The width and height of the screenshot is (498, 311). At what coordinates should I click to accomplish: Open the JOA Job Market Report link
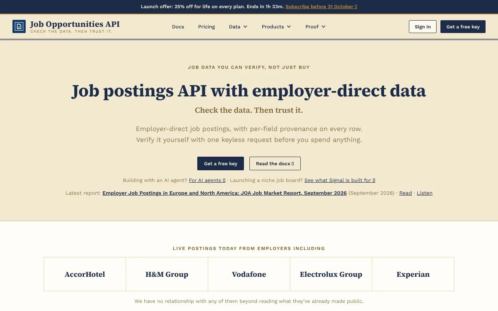coord(224,193)
